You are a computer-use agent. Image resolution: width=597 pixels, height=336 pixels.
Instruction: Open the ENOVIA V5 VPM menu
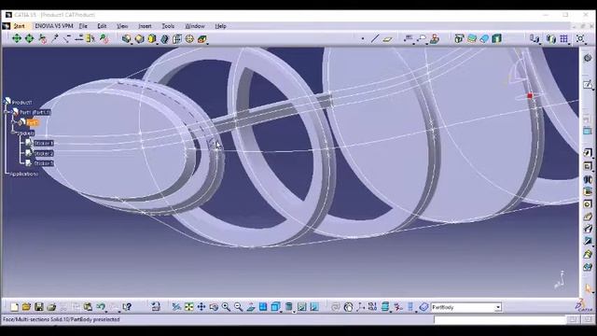point(54,26)
